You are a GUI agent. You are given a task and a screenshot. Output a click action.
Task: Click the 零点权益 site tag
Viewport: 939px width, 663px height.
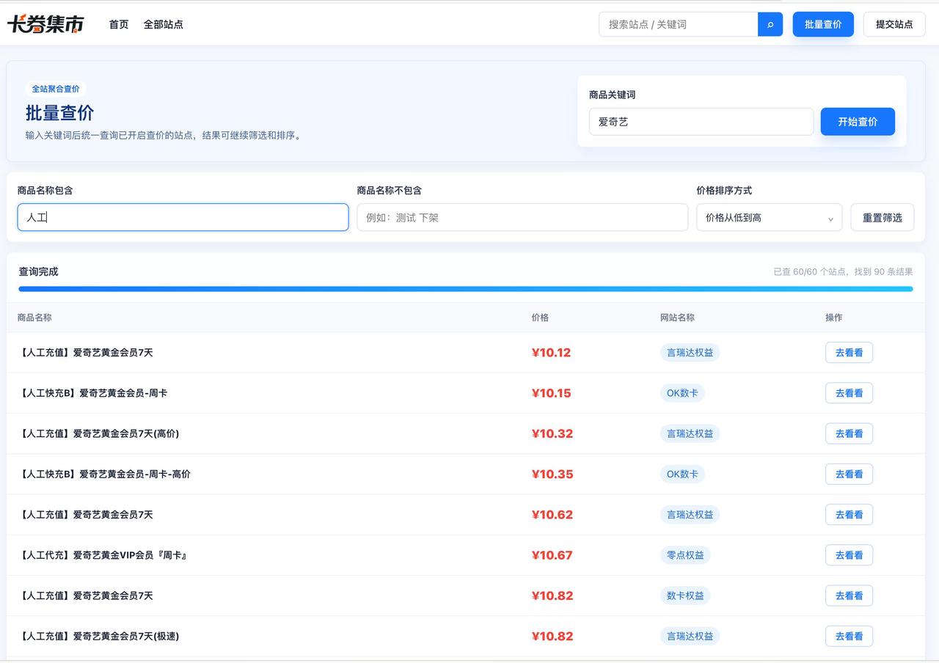[685, 555]
